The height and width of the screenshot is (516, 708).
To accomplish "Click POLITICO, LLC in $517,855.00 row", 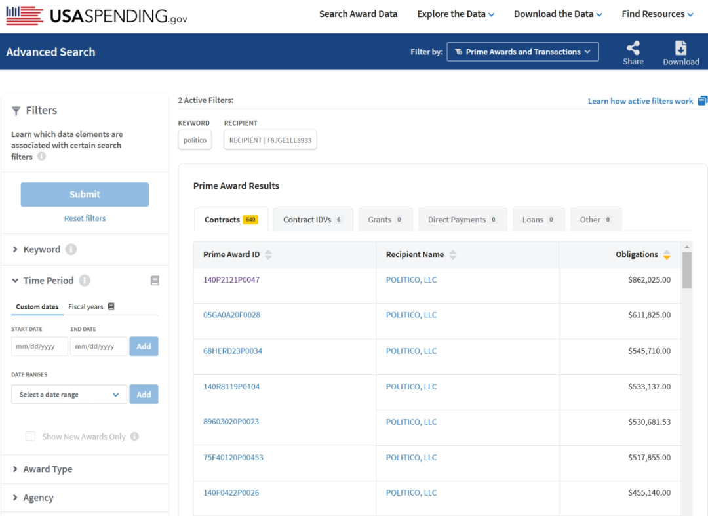I will tap(411, 457).
